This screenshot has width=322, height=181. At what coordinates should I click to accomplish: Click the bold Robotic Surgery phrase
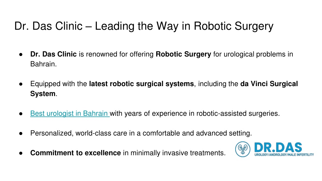click(183, 54)
